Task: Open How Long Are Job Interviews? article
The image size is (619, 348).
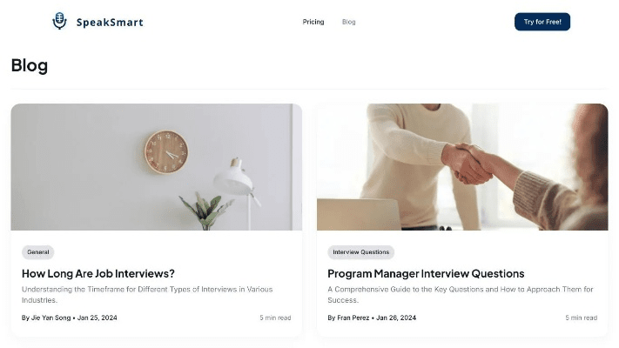Action: click(98, 273)
